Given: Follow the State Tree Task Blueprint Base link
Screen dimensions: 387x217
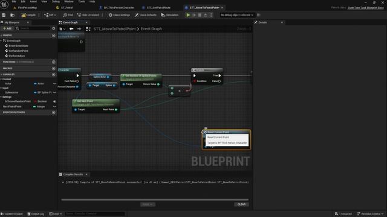Looking at the screenshot, I should tap(365, 8).
